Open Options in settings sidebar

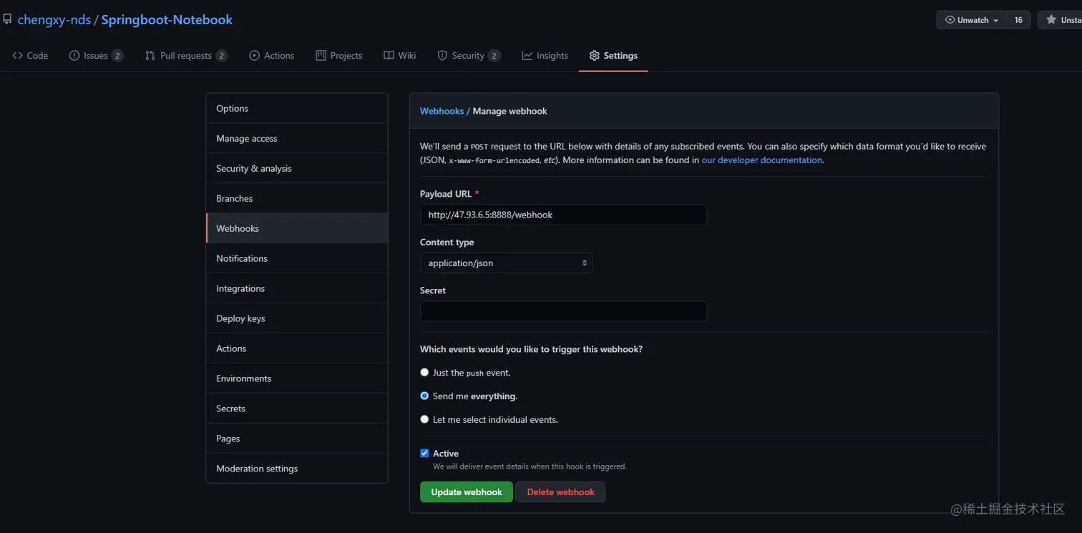[x=297, y=109]
